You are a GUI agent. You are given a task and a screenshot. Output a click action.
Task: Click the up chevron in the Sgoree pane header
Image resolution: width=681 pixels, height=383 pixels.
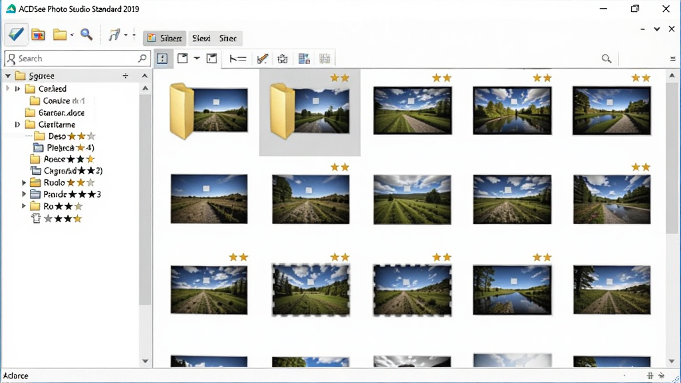click(144, 76)
